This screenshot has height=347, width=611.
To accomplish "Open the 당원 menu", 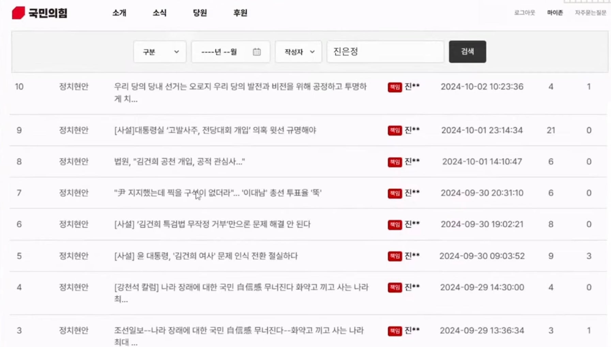I will coord(200,13).
